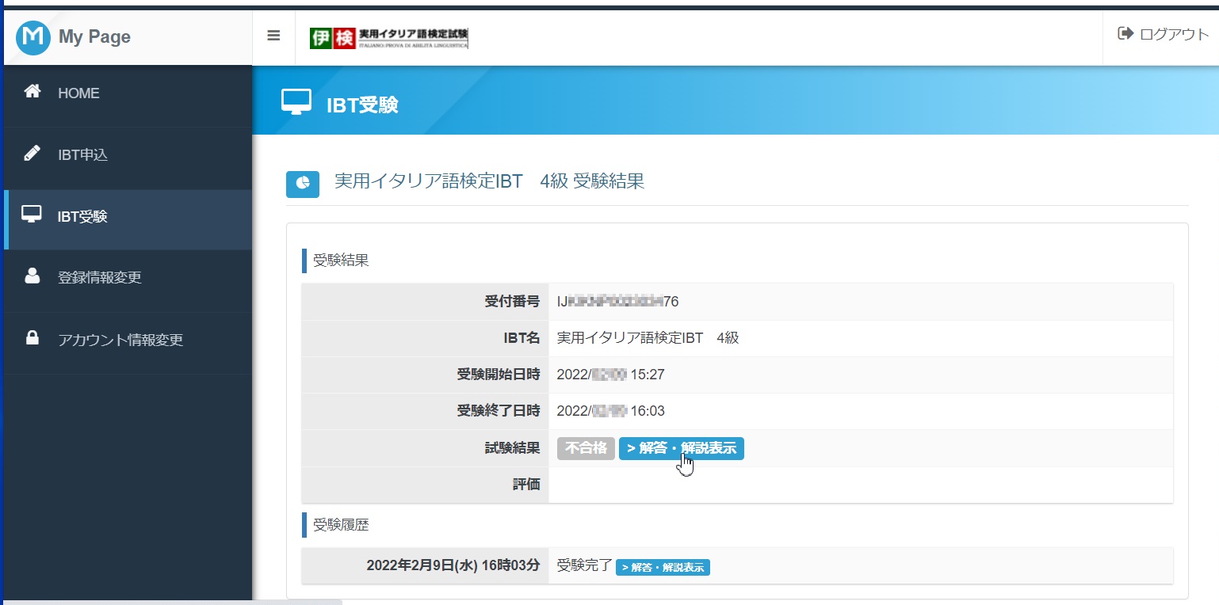
Task: Click 解答・解説表示 button in 試験結果 row
Action: click(x=682, y=449)
